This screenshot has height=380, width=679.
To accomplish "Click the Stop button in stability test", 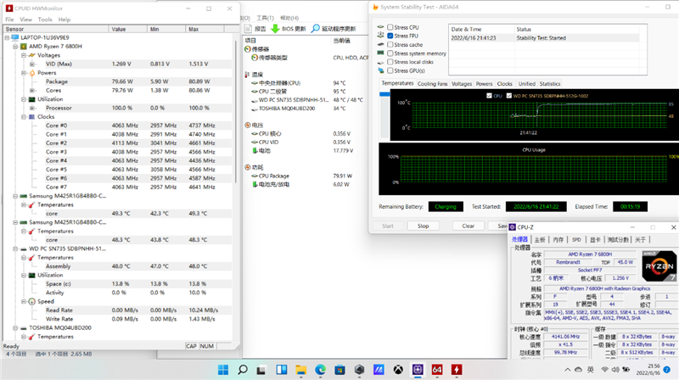I will [423, 226].
